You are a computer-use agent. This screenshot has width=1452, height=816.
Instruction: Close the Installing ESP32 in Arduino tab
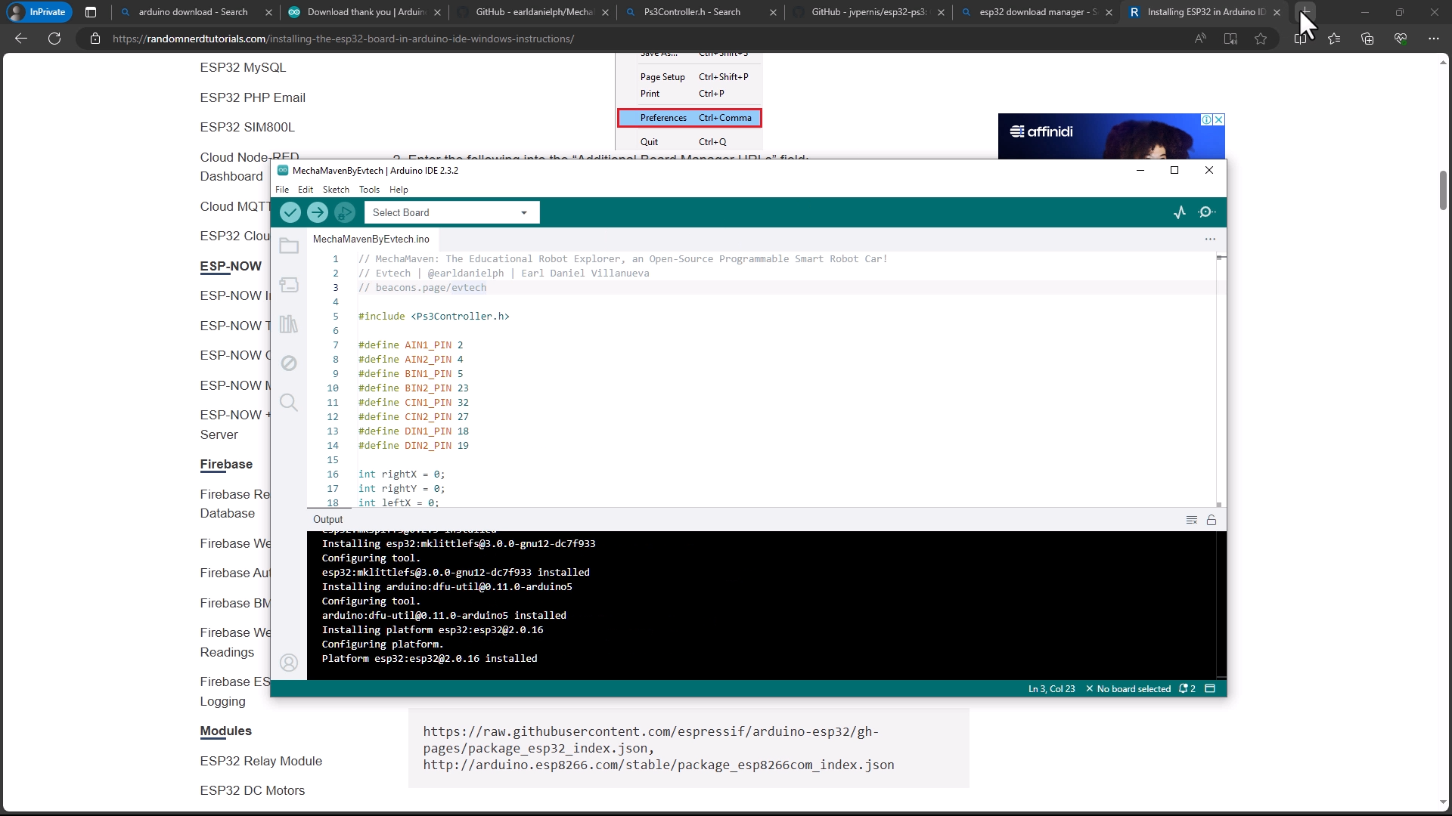pos(1277,12)
